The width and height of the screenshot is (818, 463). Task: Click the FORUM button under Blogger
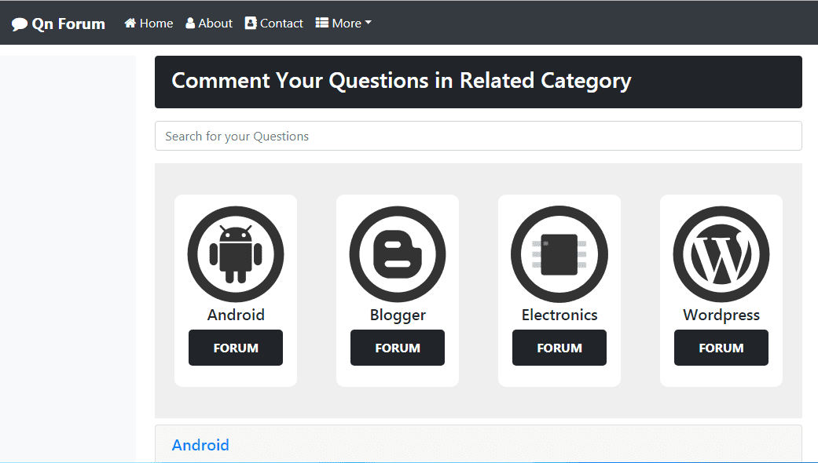click(397, 348)
